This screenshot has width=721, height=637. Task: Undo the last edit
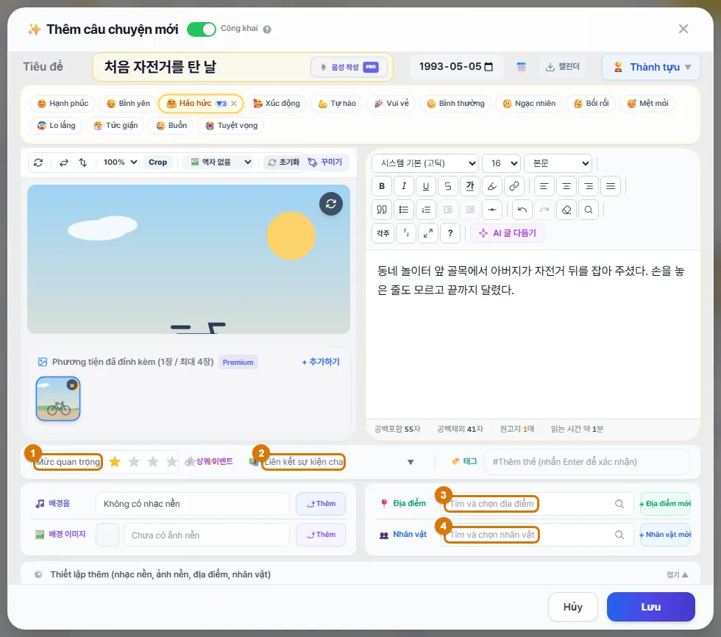tap(522, 210)
